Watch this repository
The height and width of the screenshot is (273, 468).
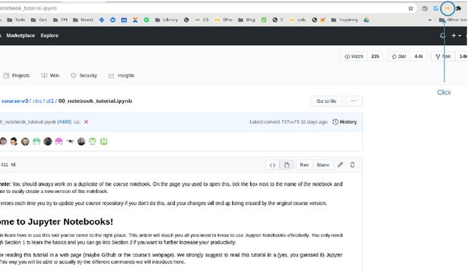point(354,56)
